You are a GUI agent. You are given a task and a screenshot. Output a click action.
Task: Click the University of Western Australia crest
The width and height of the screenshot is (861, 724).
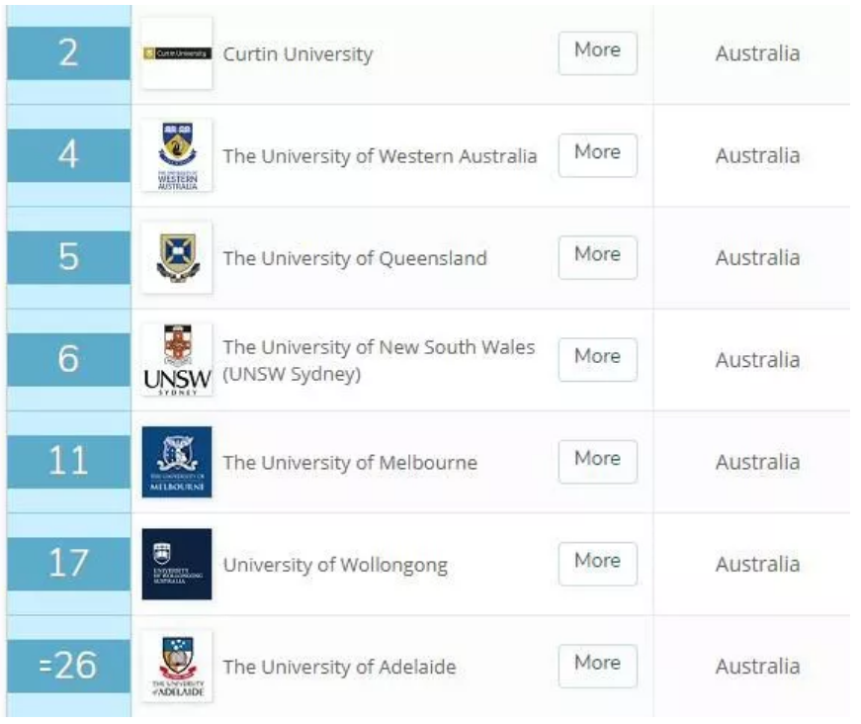tap(176, 155)
